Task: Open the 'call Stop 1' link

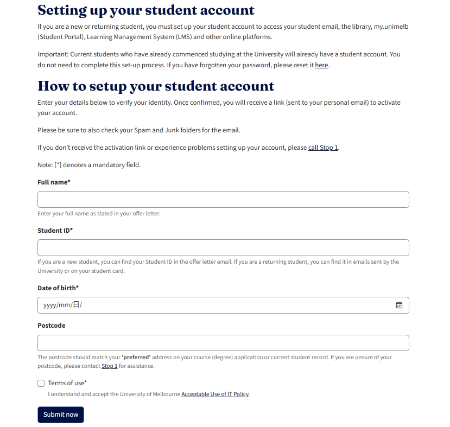Action: [x=323, y=148]
